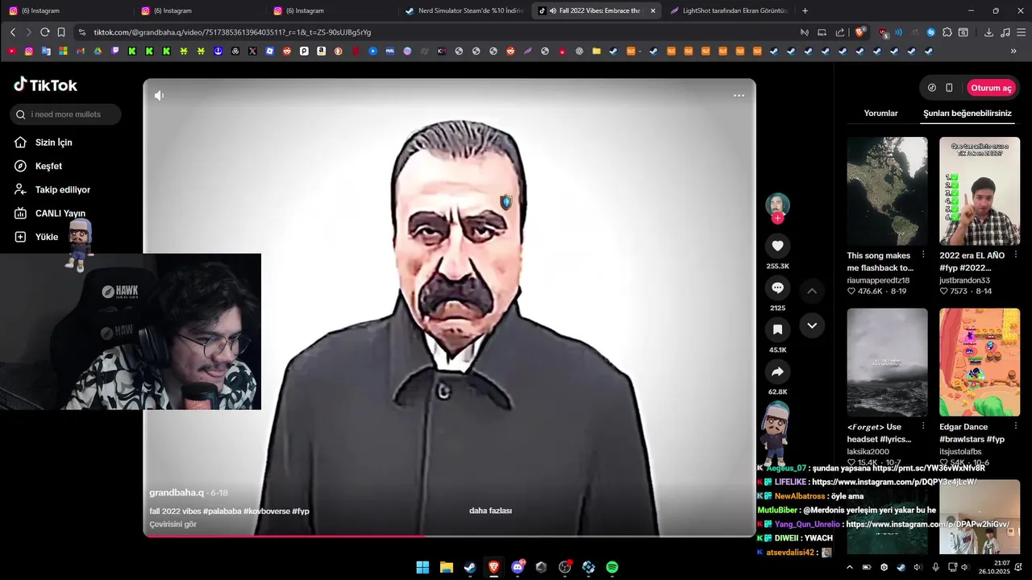Open the bookmarks bar overflow chevron
Screen dimensions: 1032x580
coord(1013,51)
